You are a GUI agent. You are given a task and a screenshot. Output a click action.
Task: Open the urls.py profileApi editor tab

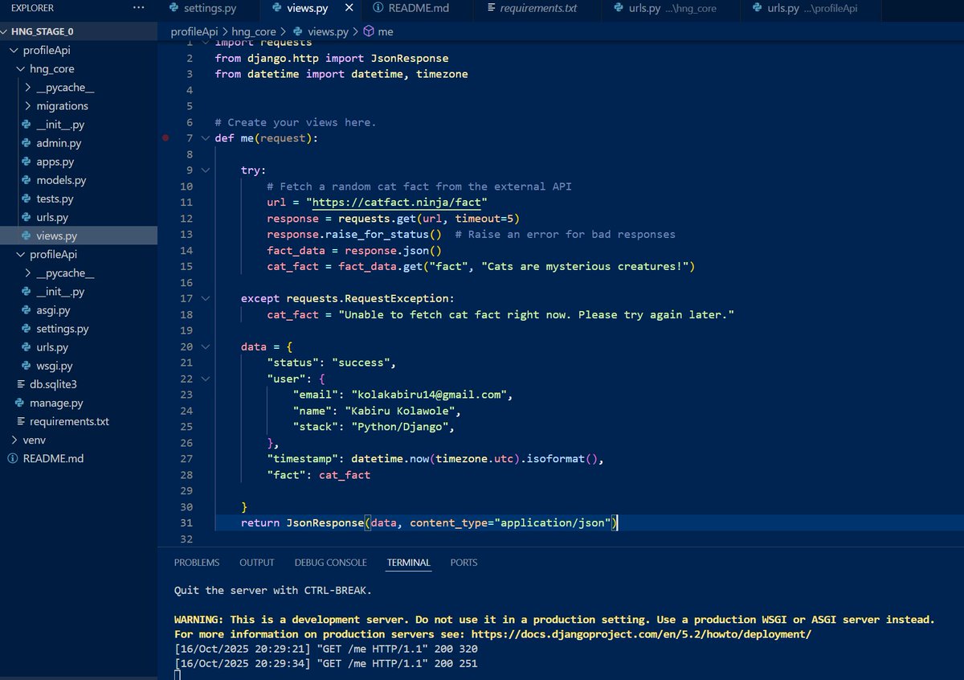tap(811, 10)
